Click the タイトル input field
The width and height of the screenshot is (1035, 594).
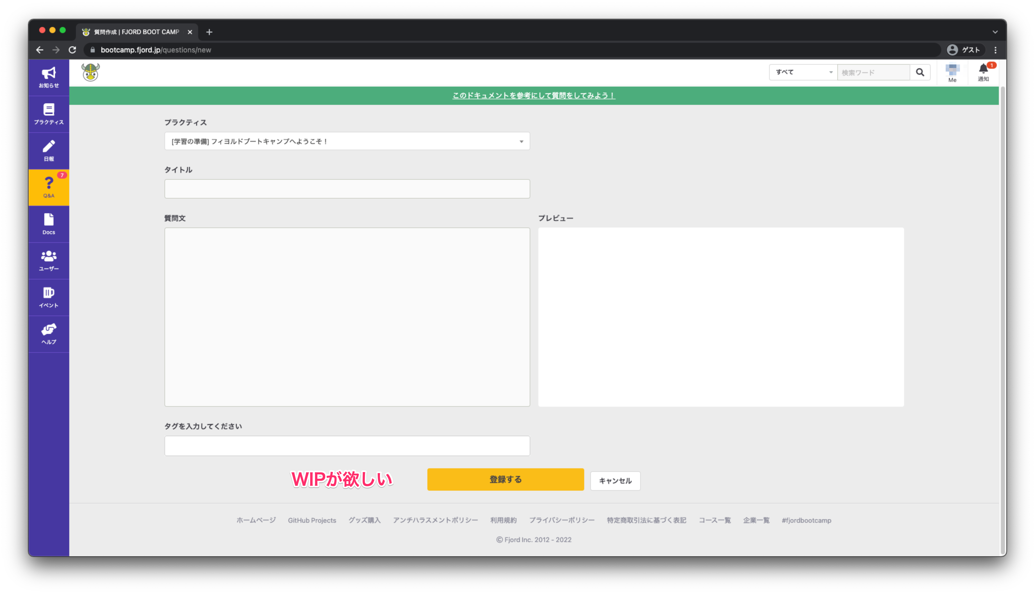click(x=347, y=189)
